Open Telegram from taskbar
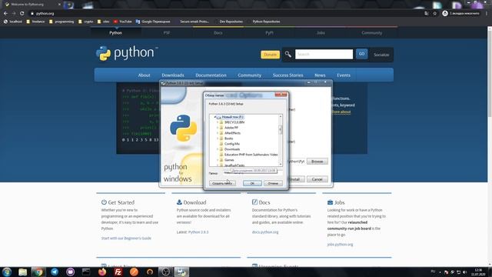492x277 pixels. 55,272
